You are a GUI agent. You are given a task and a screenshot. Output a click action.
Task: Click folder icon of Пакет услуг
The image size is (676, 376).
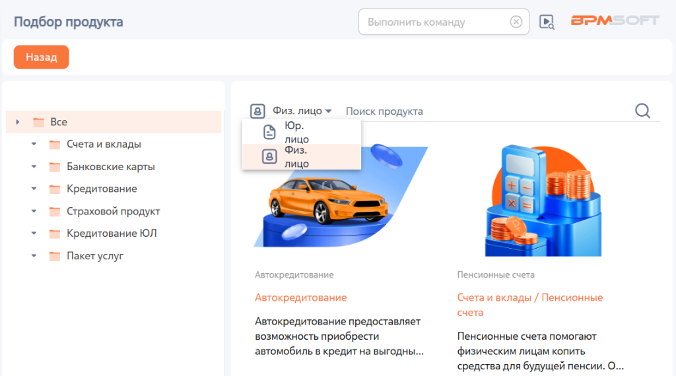[55, 256]
